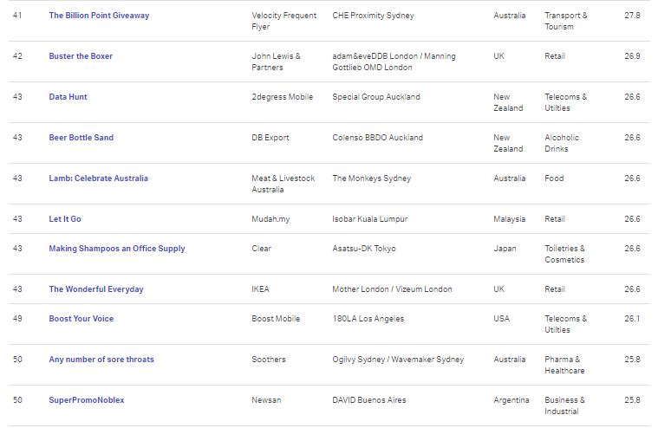Viewport: 658px width, 428px height.
Task: Open the SuperPromoNoblex campaign link
Action: (87, 400)
